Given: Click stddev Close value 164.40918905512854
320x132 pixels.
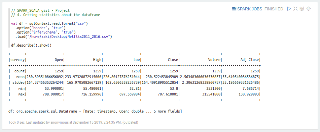Looking at the screenshot, I should 160,83.
